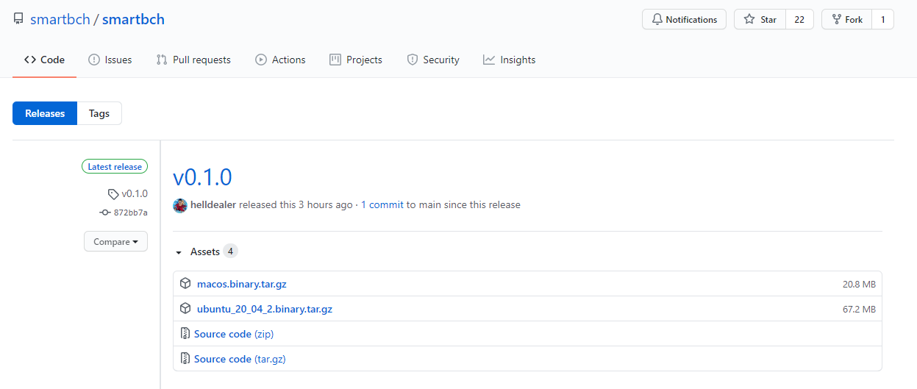Download Source code (tar.gz)
917x389 pixels.
[x=240, y=359]
